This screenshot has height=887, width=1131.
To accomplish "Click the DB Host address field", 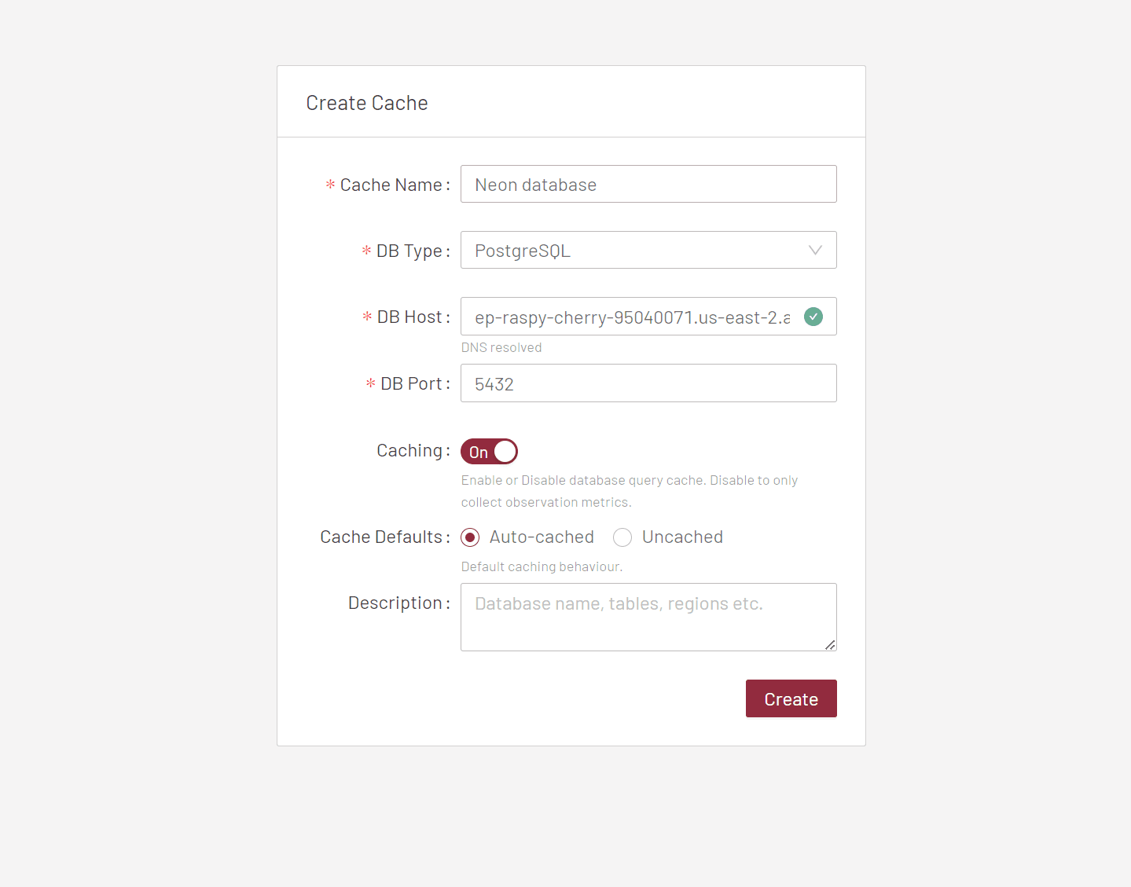I will [629, 317].
